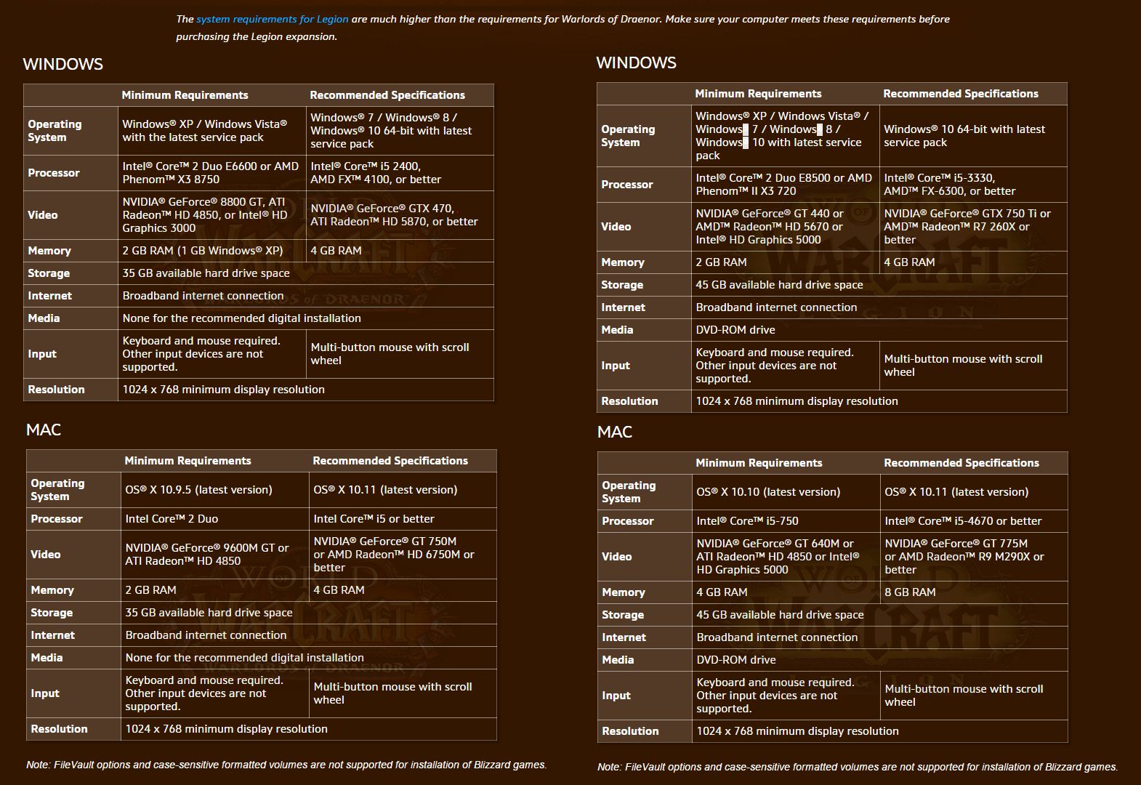Click the '2 GB RAM (1 GB Windows® XP)' cell
Viewport: 1141px width, 785px height.
click(212, 251)
